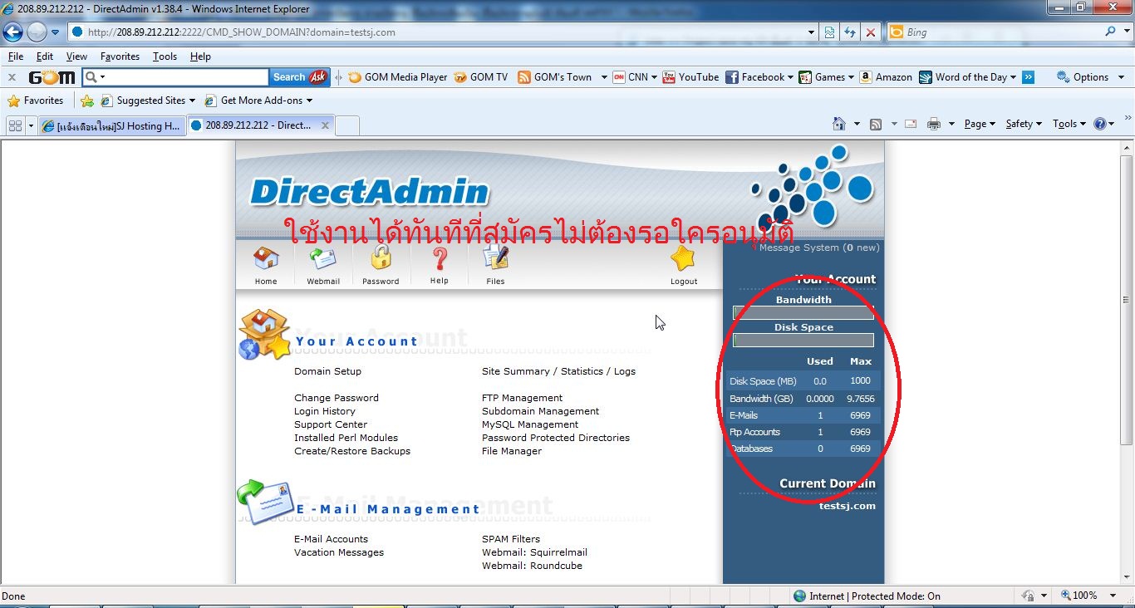Open a new blank tab button
Screen dimensions: 1135x608
[347, 125]
